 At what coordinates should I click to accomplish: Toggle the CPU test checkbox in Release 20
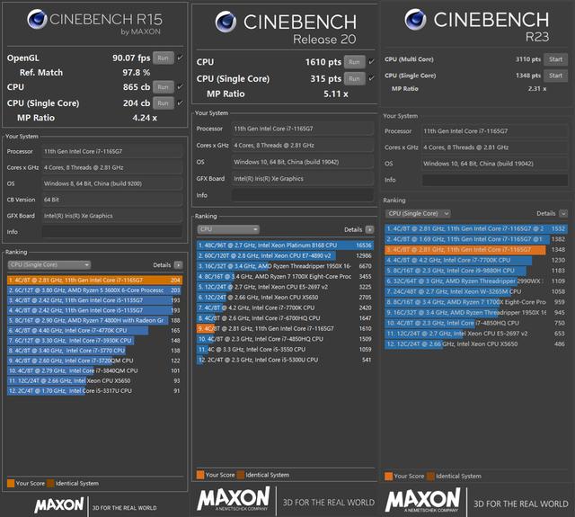coord(371,62)
